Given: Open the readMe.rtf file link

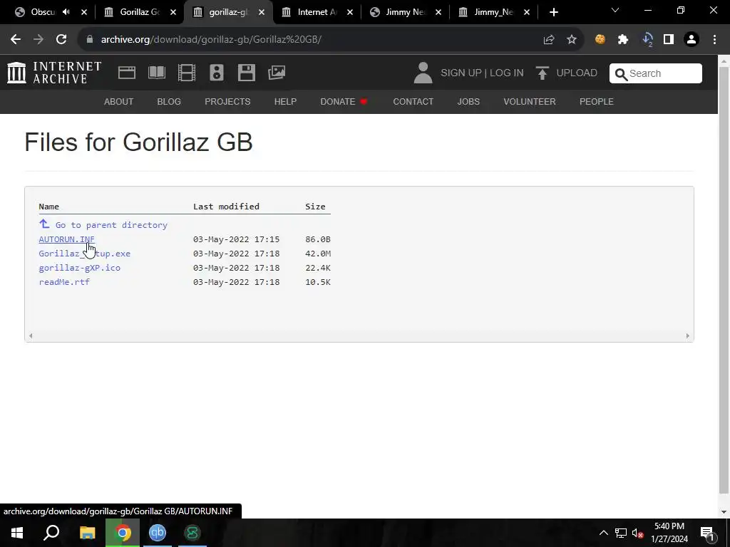Looking at the screenshot, I should pos(64,282).
